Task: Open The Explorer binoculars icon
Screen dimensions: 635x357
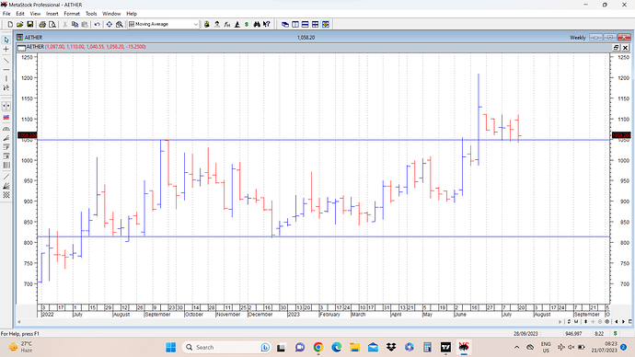Action: pyautogui.click(x=257, y=24)
